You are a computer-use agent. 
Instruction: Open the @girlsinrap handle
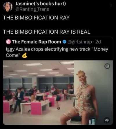coord(80,42)
